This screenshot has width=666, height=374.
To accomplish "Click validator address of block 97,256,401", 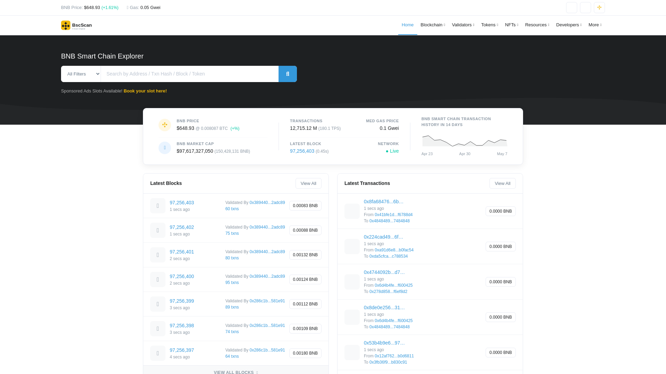I will point(267,252).
